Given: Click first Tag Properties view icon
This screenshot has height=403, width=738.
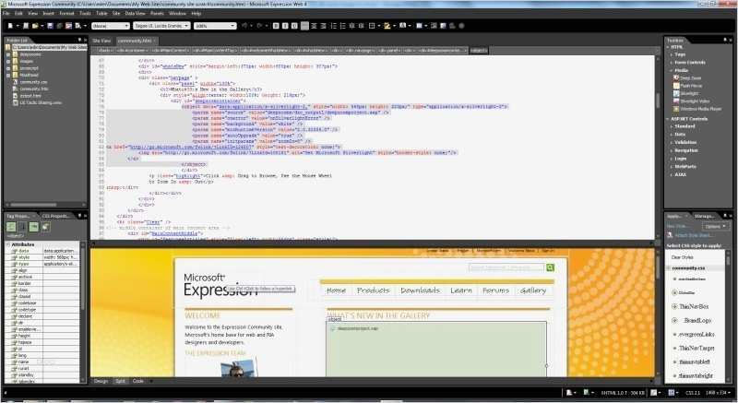Looking at the screenshot, I should (11, 227).
